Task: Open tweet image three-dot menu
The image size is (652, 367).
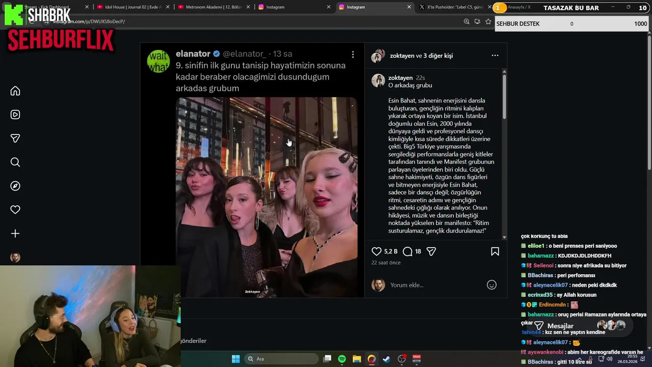Action: point(352,54)
